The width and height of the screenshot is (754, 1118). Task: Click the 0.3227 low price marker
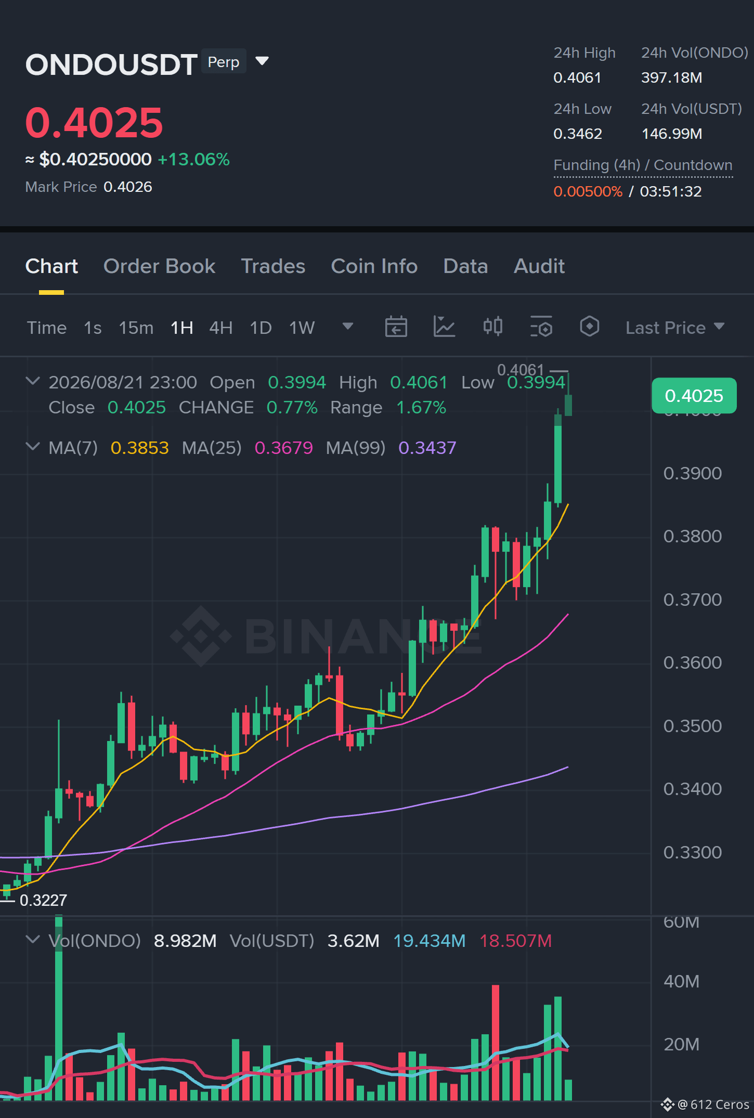pyautogui.click(x=43, y=900)
